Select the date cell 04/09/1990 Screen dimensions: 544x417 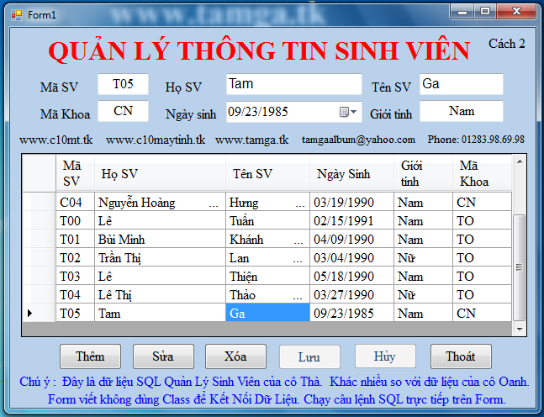(x=351, y=239)
